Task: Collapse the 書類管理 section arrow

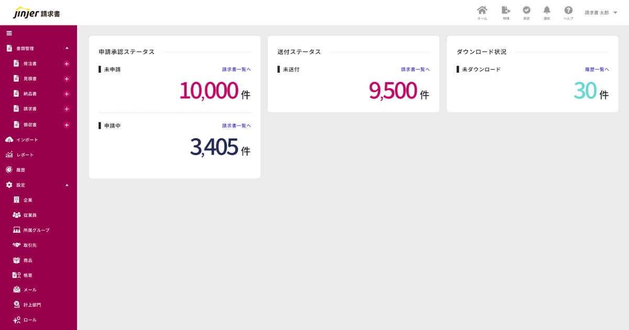Action: click(67, 48)
